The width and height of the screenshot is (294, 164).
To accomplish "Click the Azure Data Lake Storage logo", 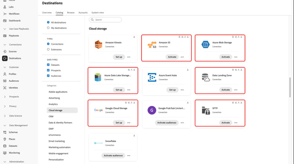I will (x=98, y=77).
